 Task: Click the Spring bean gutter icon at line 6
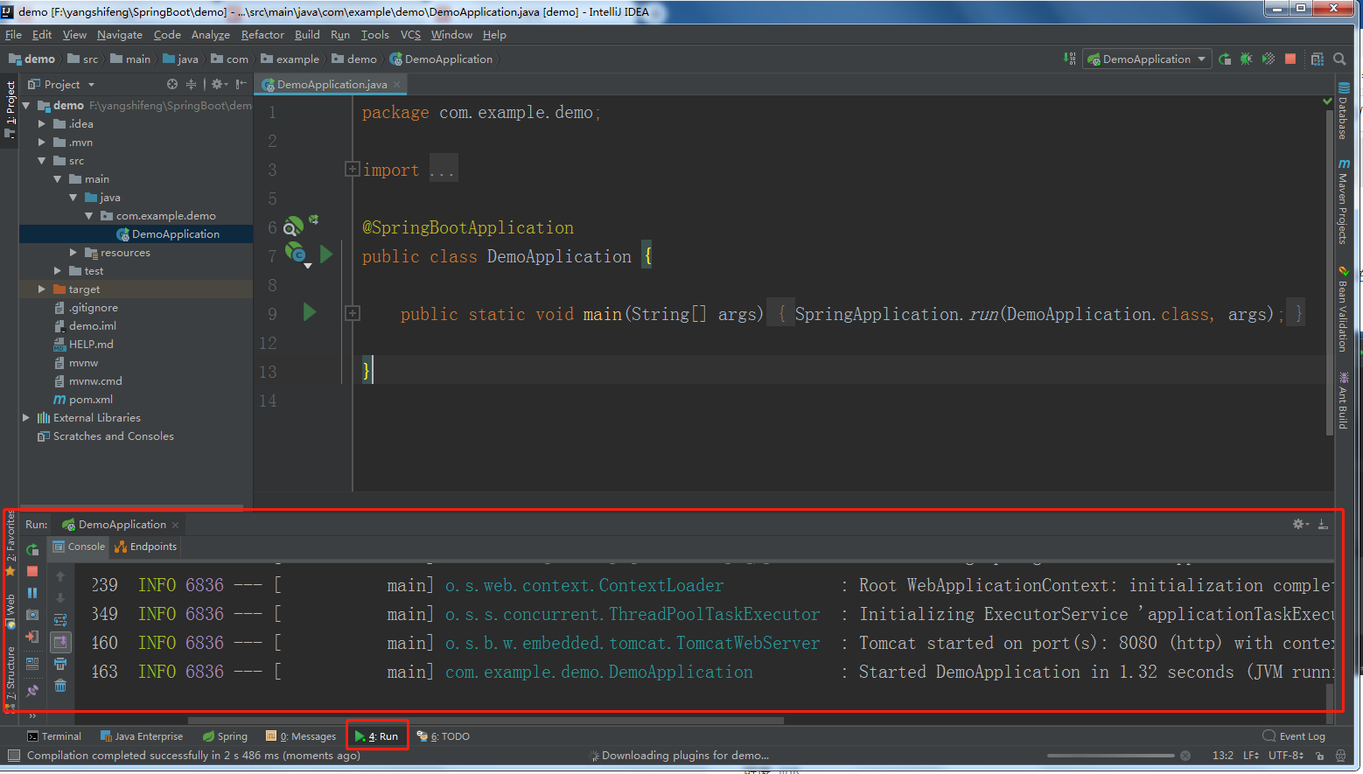[294, 227]
